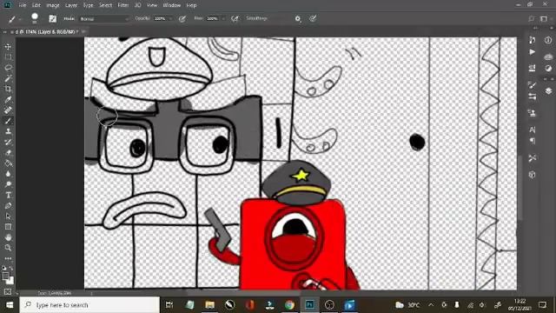Image resolution: width=556 pixels, height=313 pixels.
Task: Swap foreground and background colors
Action: [11, 269]
